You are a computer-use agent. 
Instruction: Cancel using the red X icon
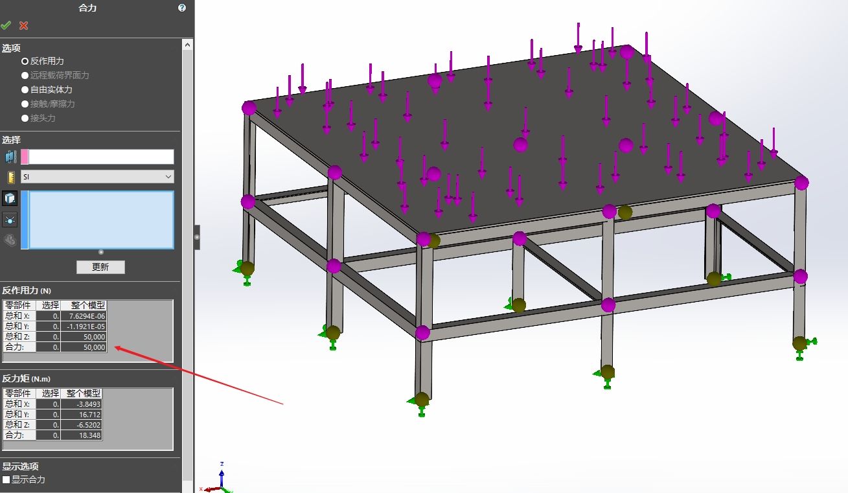[x=24, y=25]
